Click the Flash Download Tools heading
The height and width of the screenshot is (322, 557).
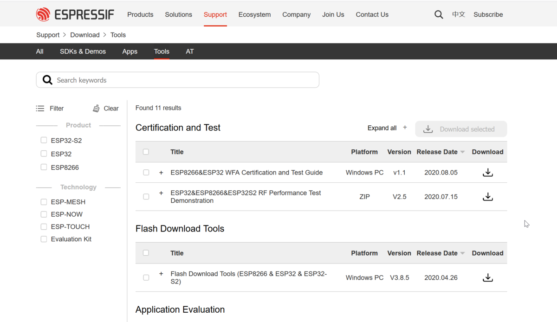(x=180, y=229)
